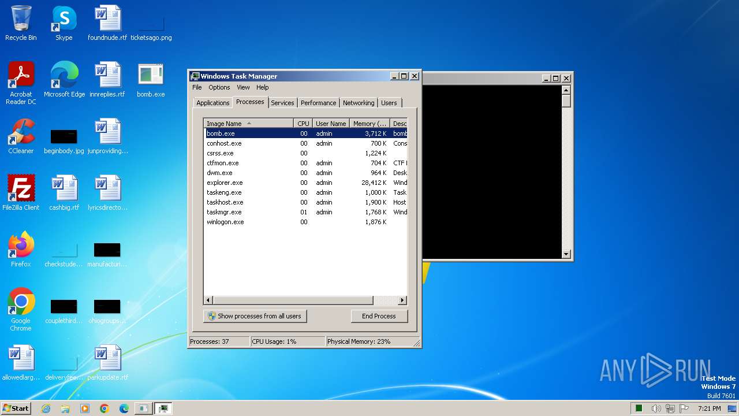Open the file explorer taskbar icon
This screenshot has width=739, height=416.
[x=65, y=408]
